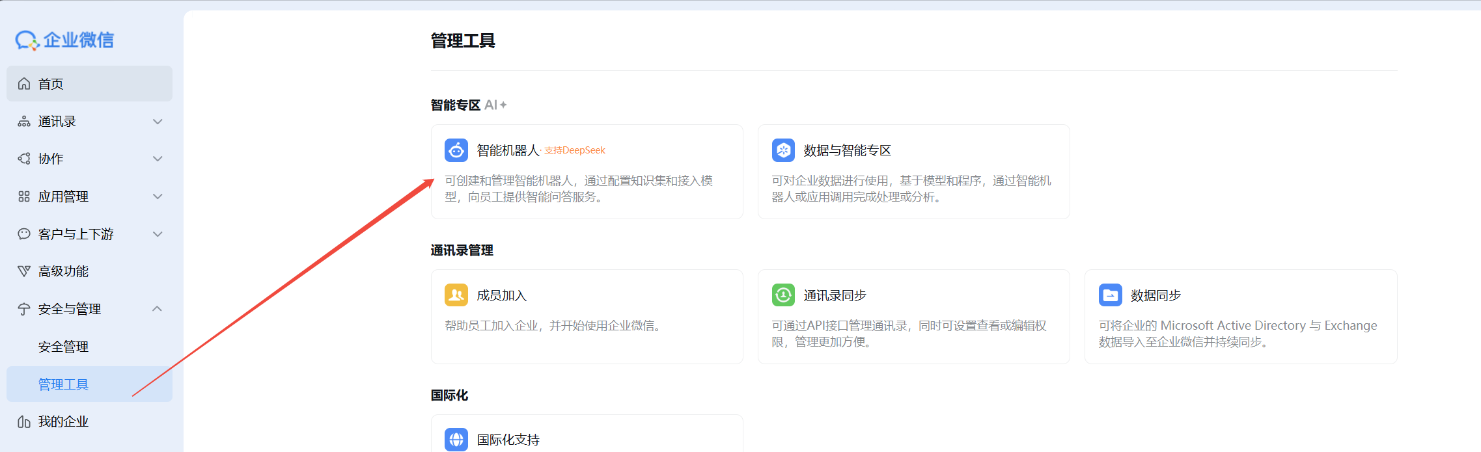Click the 首页 home icon in sidebar
The image size is (1481, 452).
point(24,84)
